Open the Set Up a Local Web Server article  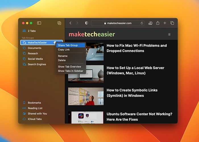[135, 70]
